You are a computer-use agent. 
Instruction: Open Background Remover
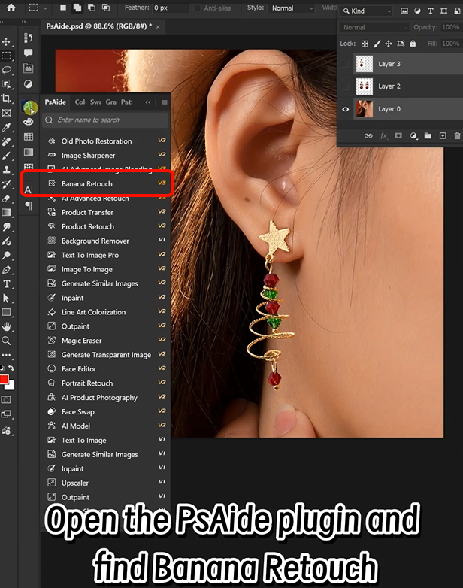point(107,241)
